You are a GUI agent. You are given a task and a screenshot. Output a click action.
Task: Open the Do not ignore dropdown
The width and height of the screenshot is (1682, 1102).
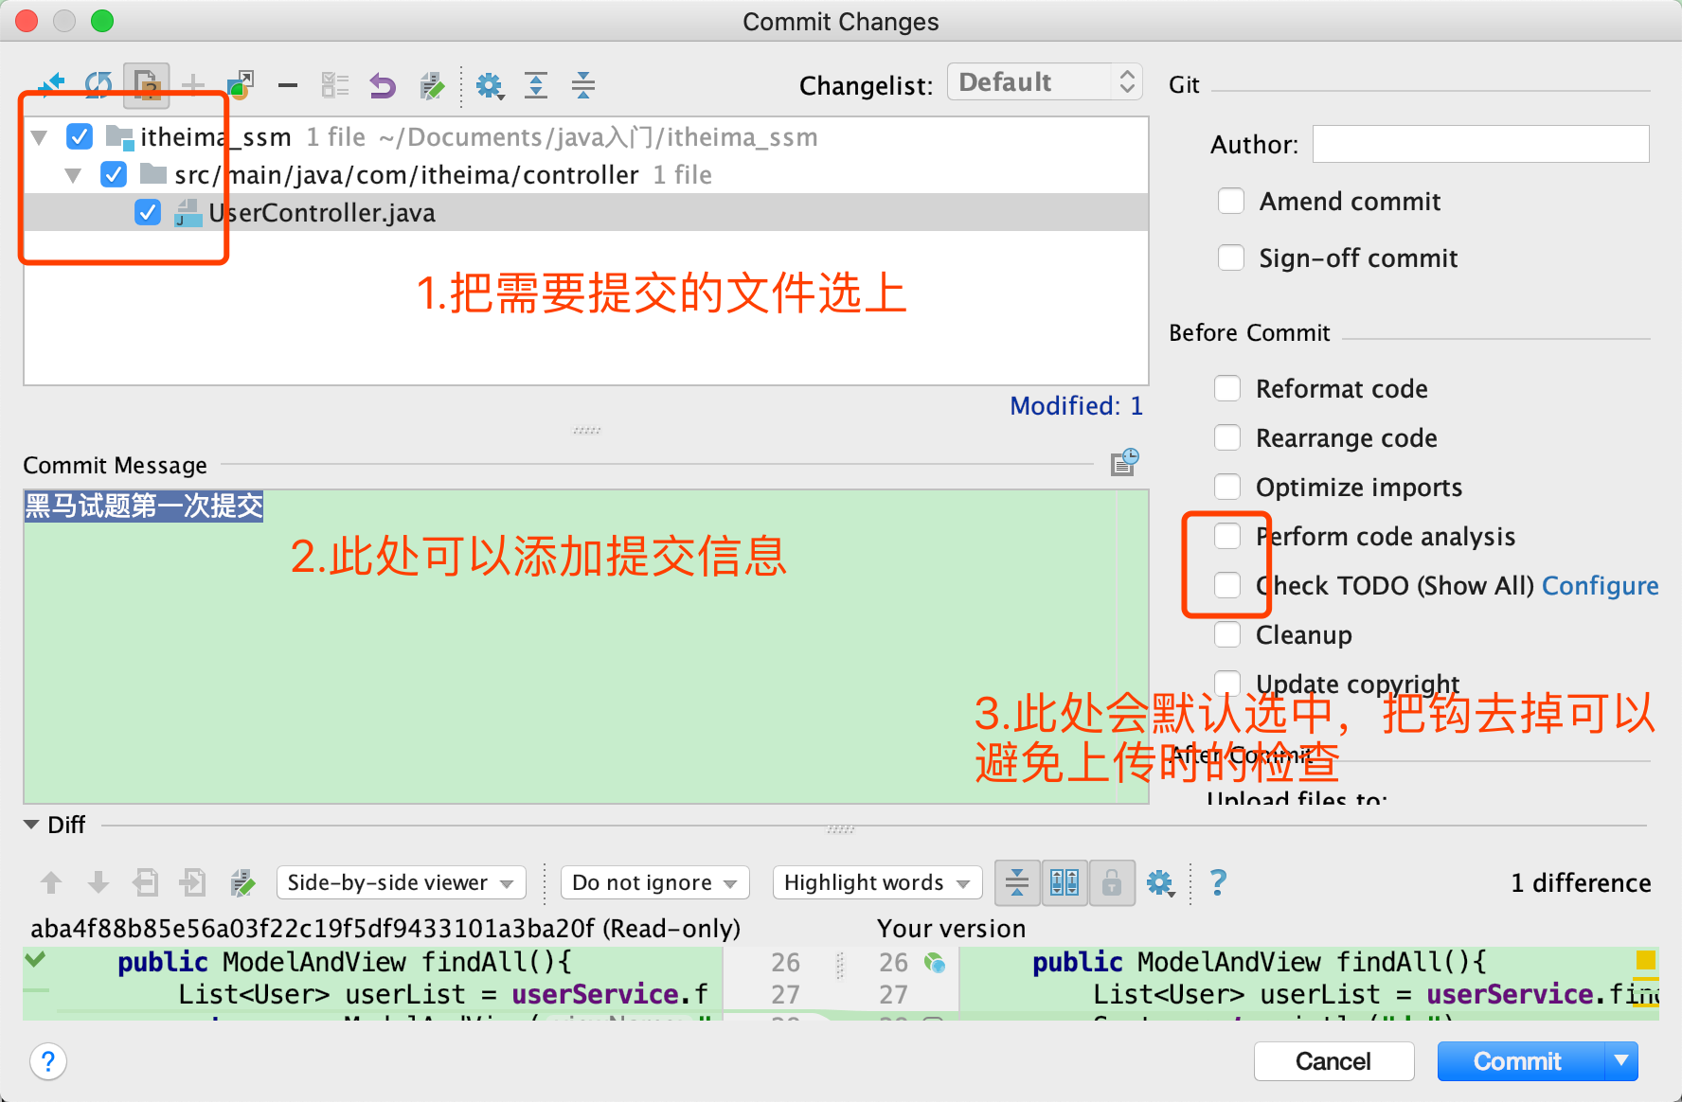point(655,882)
